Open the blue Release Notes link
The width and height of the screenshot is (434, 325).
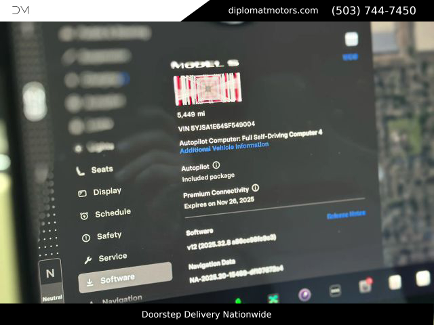click(x=347, y=215)
